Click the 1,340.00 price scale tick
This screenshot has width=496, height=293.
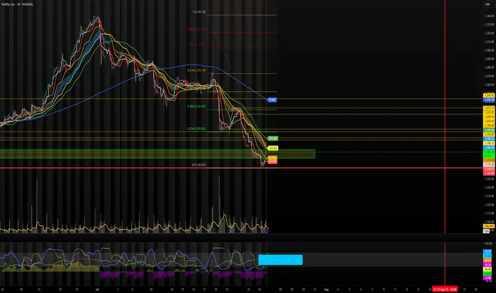[490, 16]
